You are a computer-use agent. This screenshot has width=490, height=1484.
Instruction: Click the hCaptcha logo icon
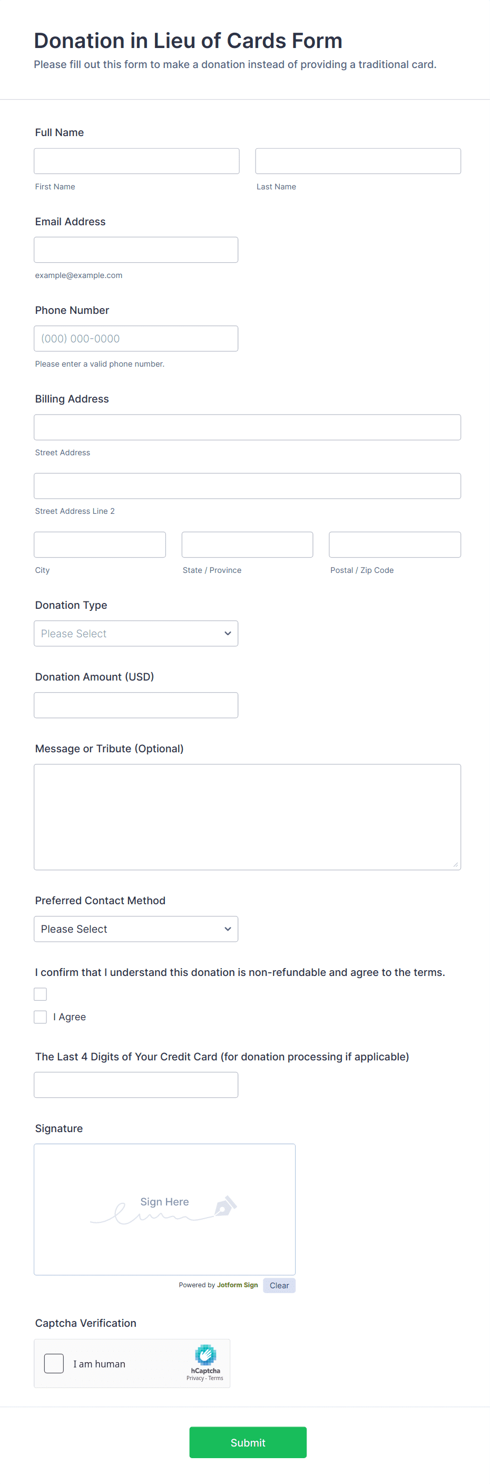(x=205, y=1355)
